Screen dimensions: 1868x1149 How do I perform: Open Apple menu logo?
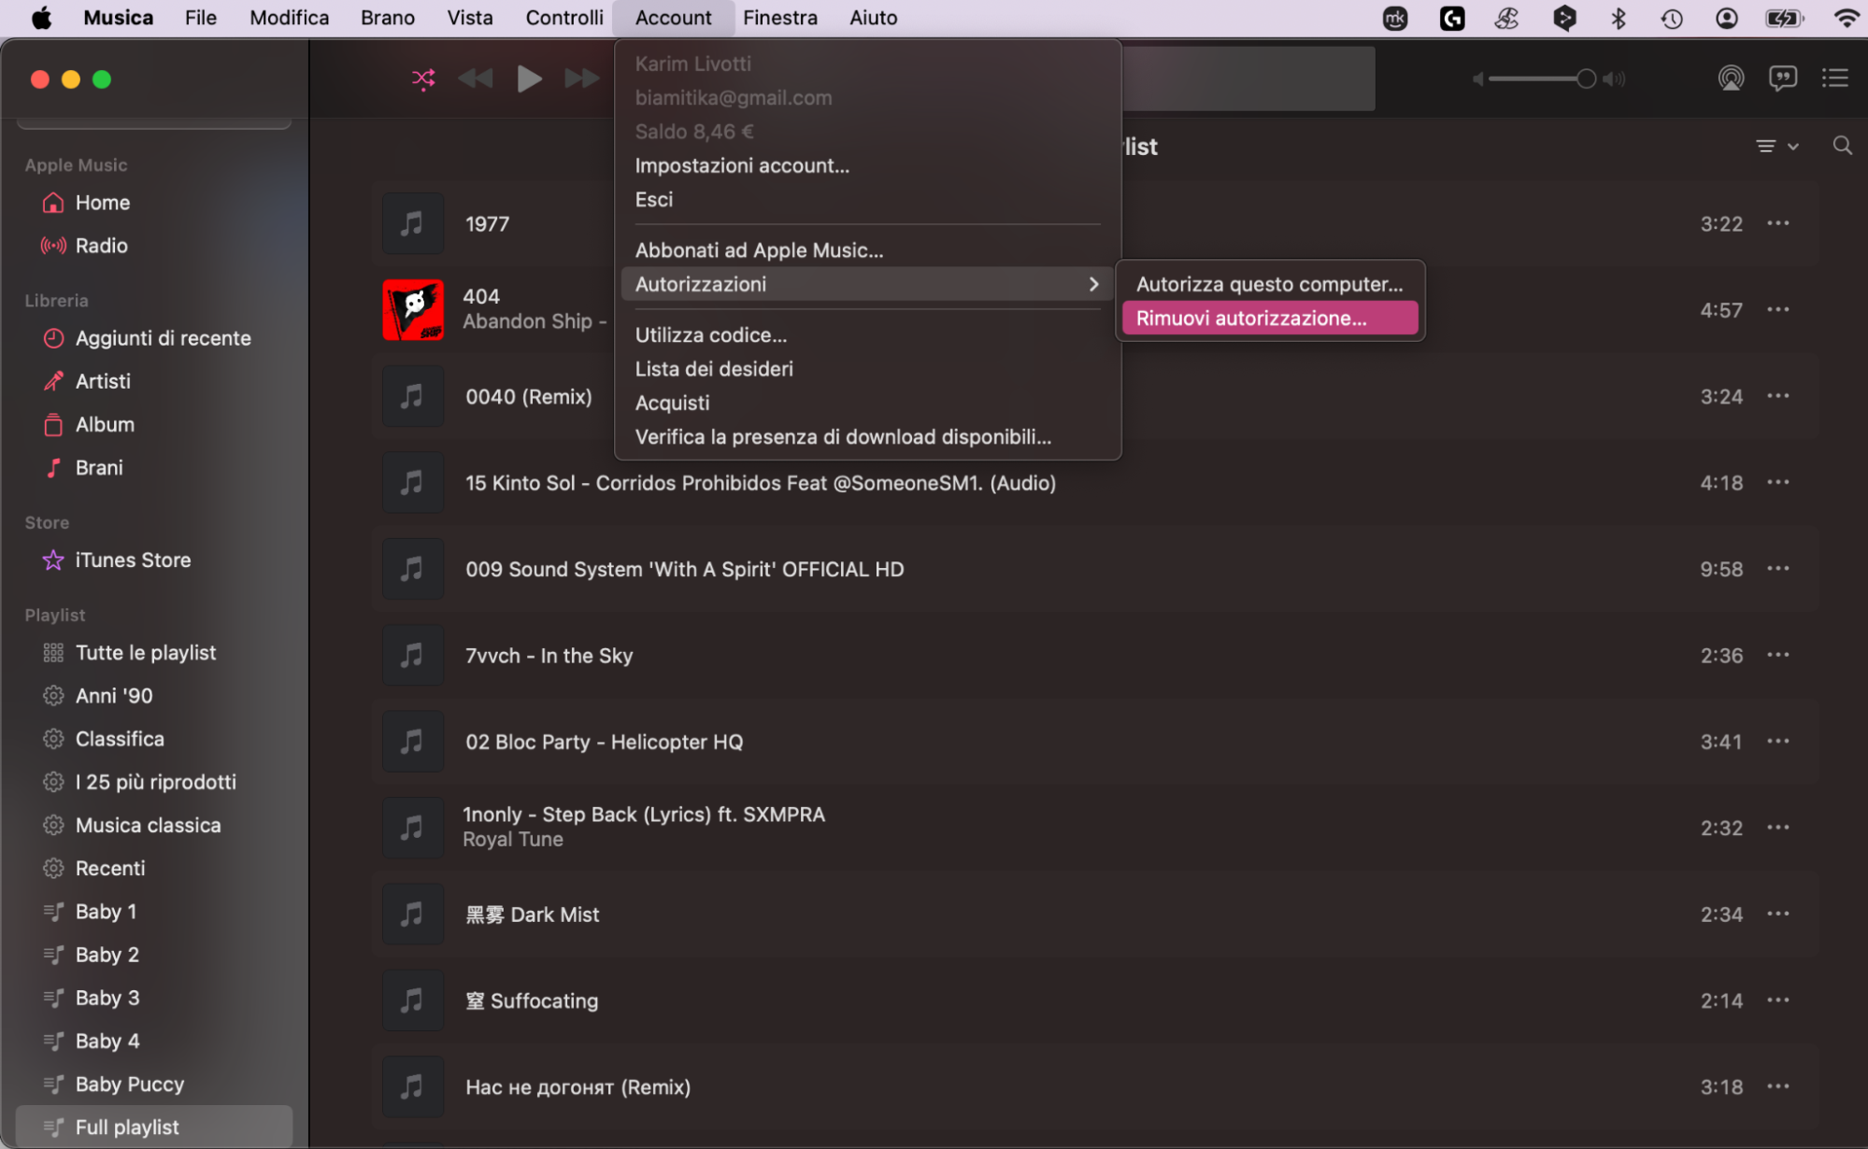point(42,18)
